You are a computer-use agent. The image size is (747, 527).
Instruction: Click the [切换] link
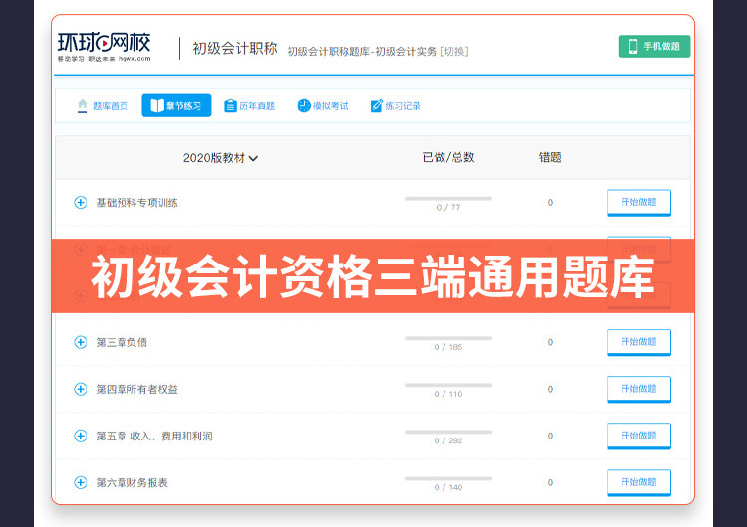pyautogui.click(x=454, y=51)
